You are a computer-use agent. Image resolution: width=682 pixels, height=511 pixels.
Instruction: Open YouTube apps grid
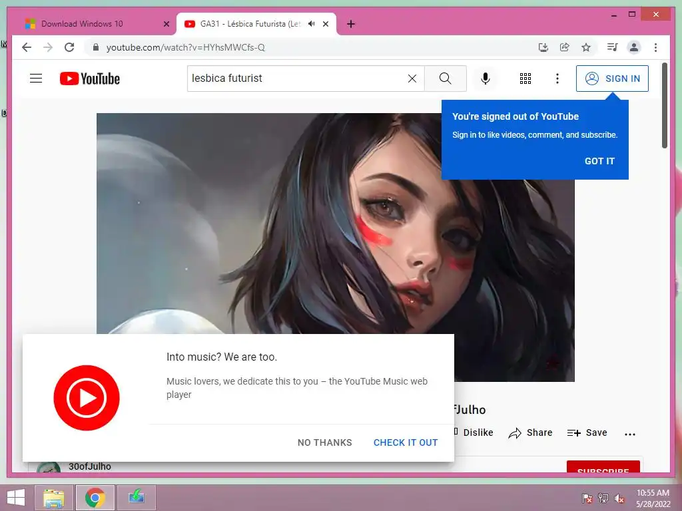coord(525,79)
